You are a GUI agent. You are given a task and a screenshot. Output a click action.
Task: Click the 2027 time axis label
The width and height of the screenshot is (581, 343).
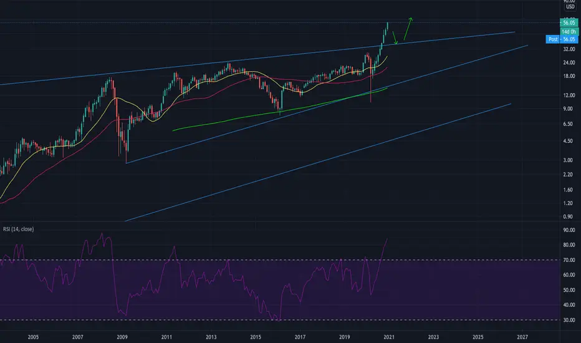click(522, 337)
